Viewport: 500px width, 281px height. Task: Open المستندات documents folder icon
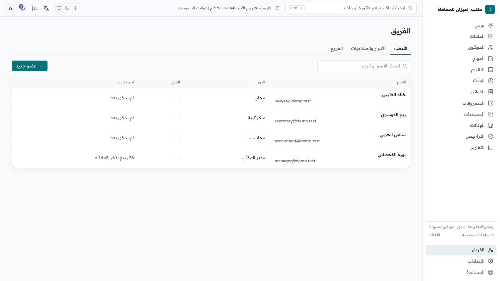491,114
